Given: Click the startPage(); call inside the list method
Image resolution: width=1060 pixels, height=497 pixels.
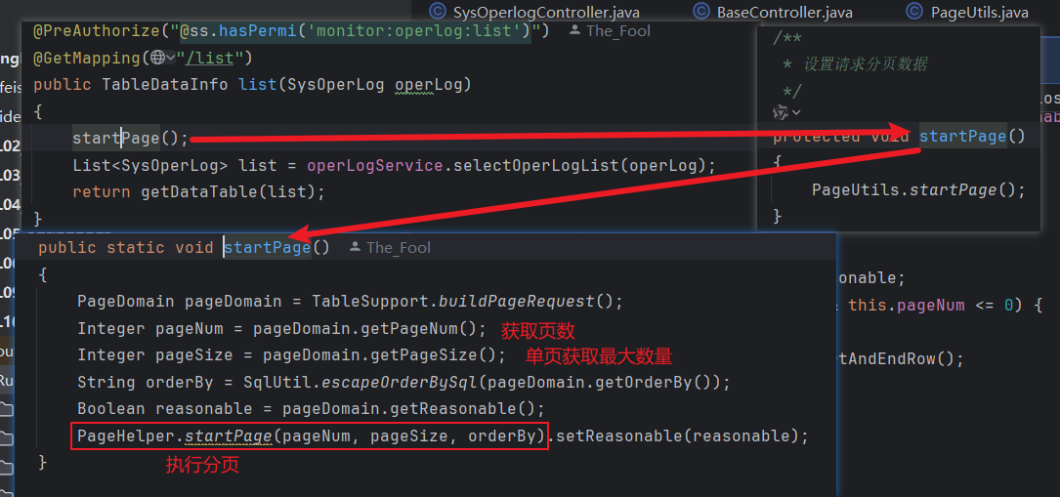Looking at the screenshot, I should tap(131, 139).
